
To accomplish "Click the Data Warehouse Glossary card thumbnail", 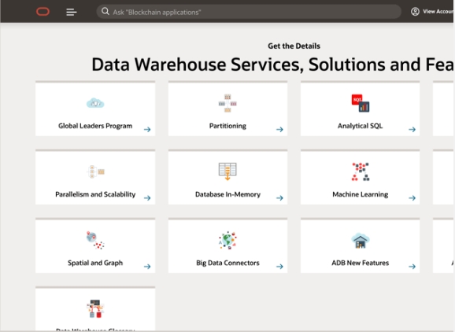I will [95, 308].
